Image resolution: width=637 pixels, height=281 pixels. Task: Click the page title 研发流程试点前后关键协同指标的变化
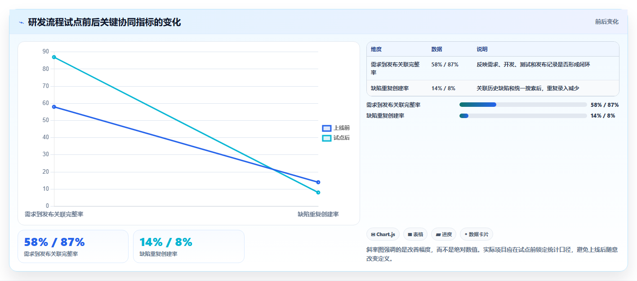tap(104, 22)
